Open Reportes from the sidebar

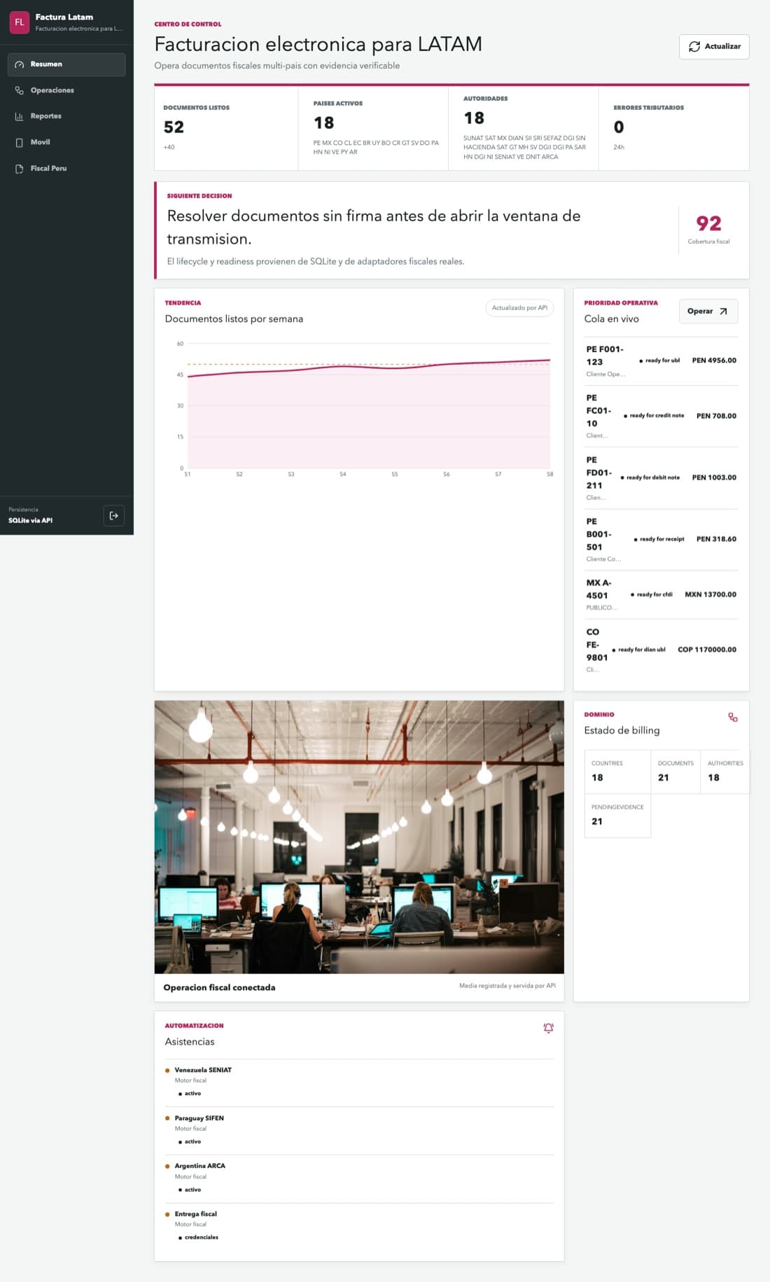coord(66,116)
